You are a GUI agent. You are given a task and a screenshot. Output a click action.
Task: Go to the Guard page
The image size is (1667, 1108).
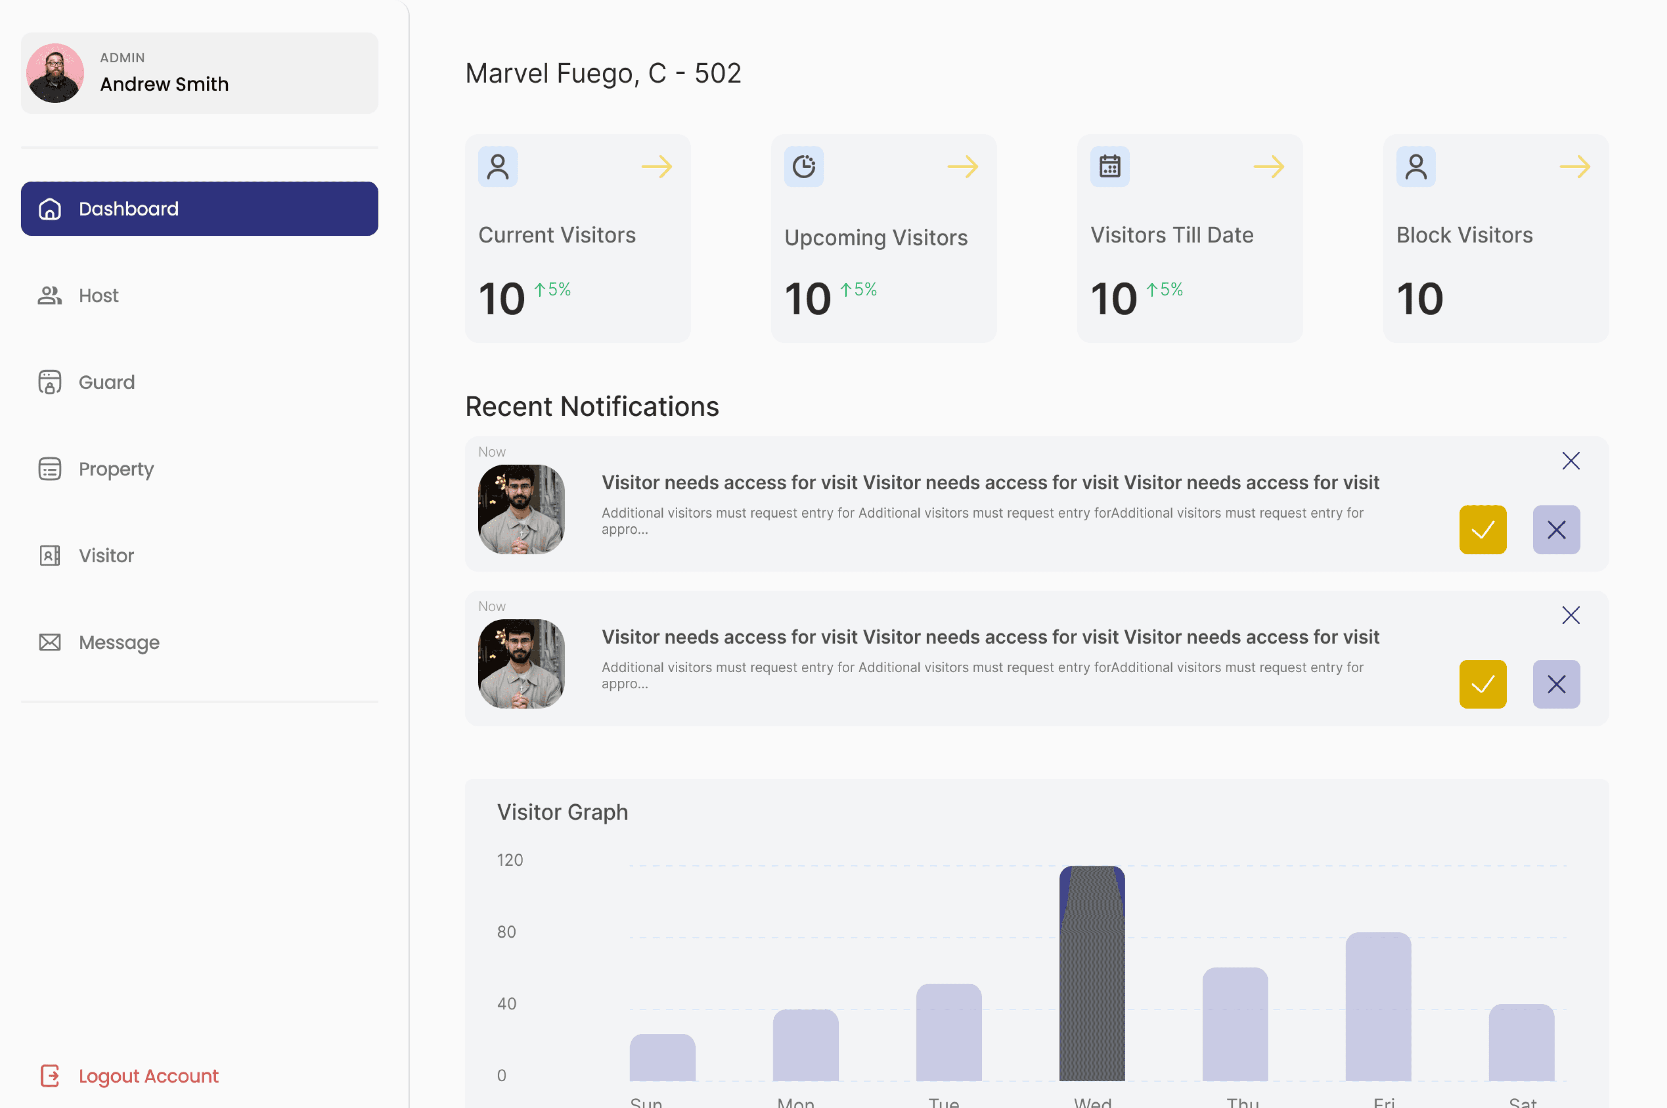(x=106, y=382)
